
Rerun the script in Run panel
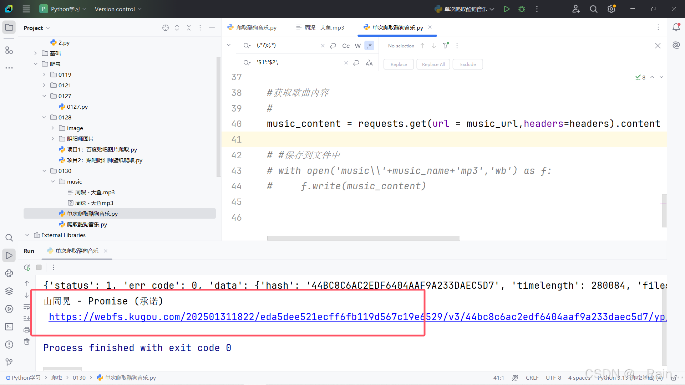pyautogui.click(x=27, y=267)
